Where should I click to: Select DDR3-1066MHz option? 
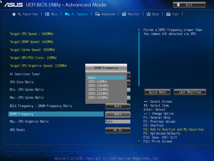coord(106,86)
